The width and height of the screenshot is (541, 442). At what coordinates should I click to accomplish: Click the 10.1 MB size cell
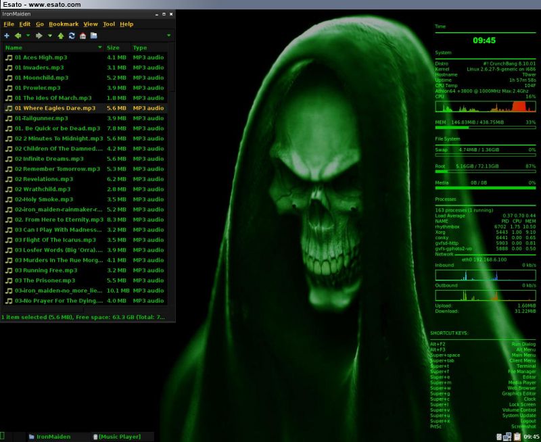point(118,291)
